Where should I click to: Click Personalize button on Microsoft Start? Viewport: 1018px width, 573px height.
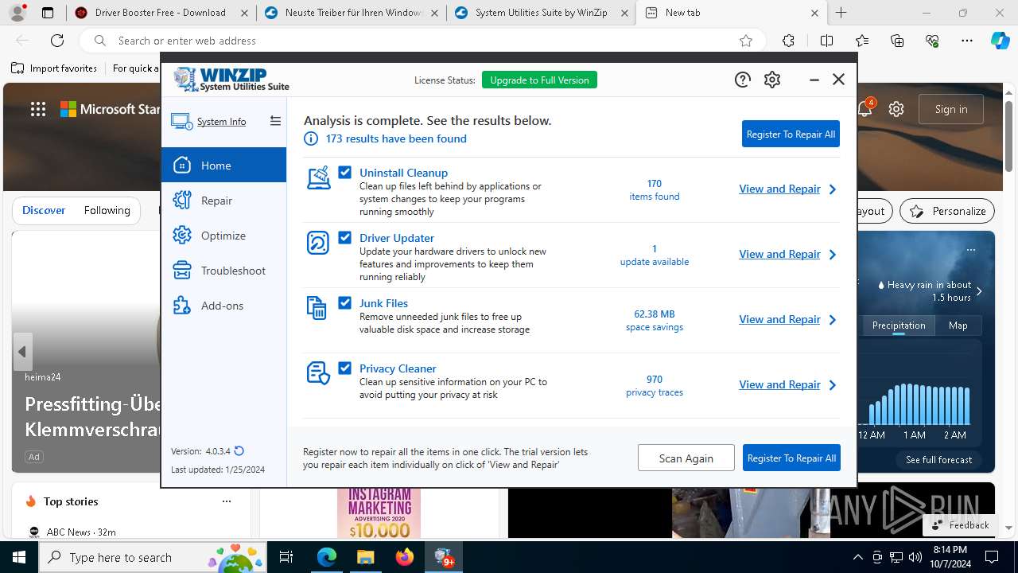[x=947, y=211]
